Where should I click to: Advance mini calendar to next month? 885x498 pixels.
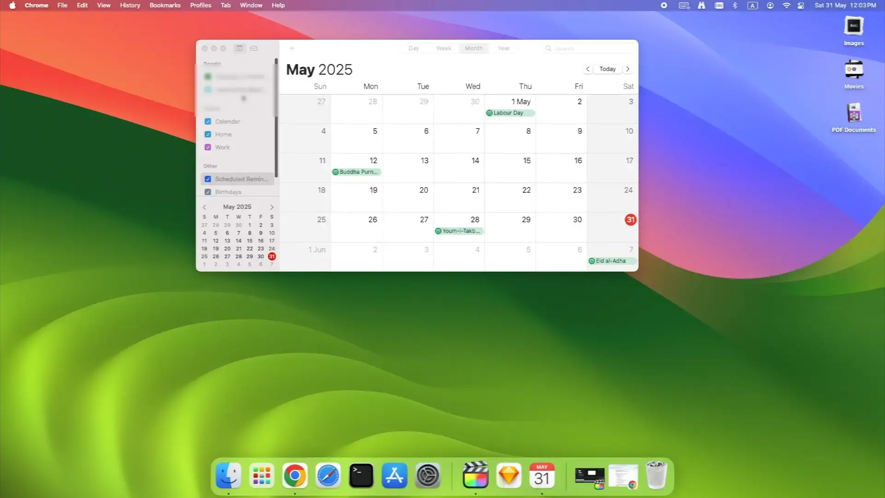[x=271, y=207]
